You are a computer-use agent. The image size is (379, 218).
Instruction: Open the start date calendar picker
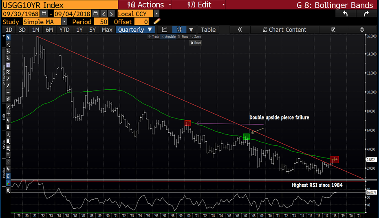pos(44,13)
